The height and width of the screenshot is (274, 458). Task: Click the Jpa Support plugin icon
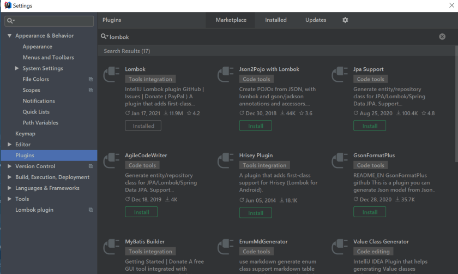point(340,75)
